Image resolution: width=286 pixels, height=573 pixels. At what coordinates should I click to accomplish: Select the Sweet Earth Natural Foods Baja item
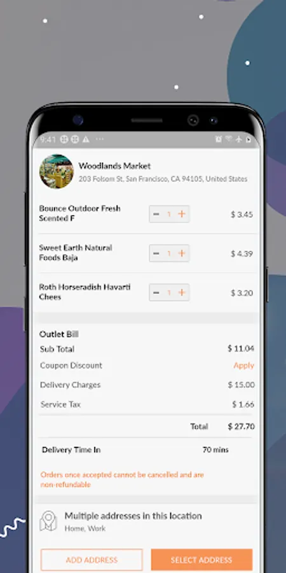point(76,253)
